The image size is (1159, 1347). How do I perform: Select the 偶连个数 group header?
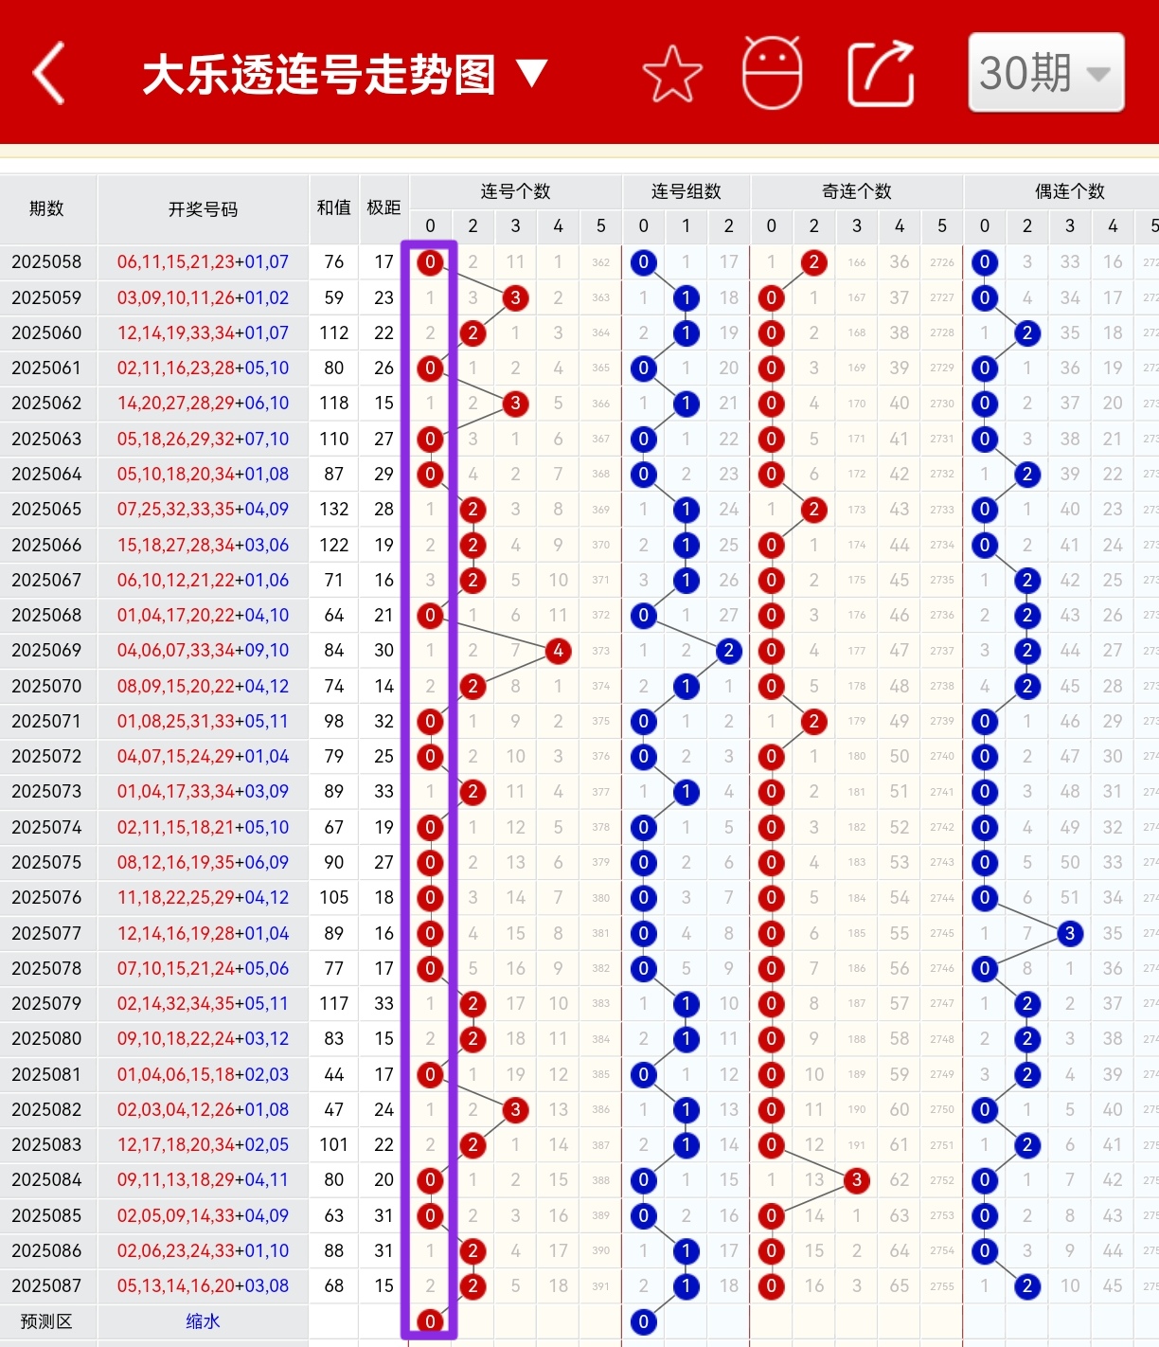pyautogui.click(x=1069, y=191)
